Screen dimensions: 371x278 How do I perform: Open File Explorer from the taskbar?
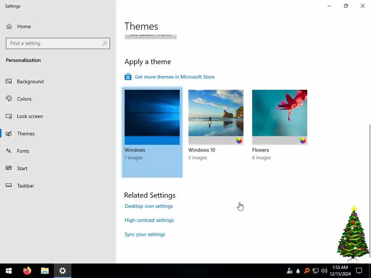point(45,271)
